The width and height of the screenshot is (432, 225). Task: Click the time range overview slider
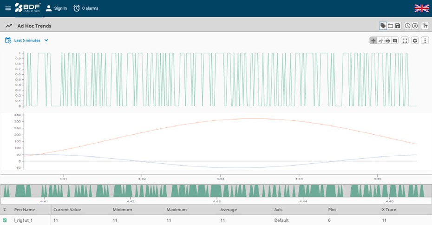click(216, 191)
